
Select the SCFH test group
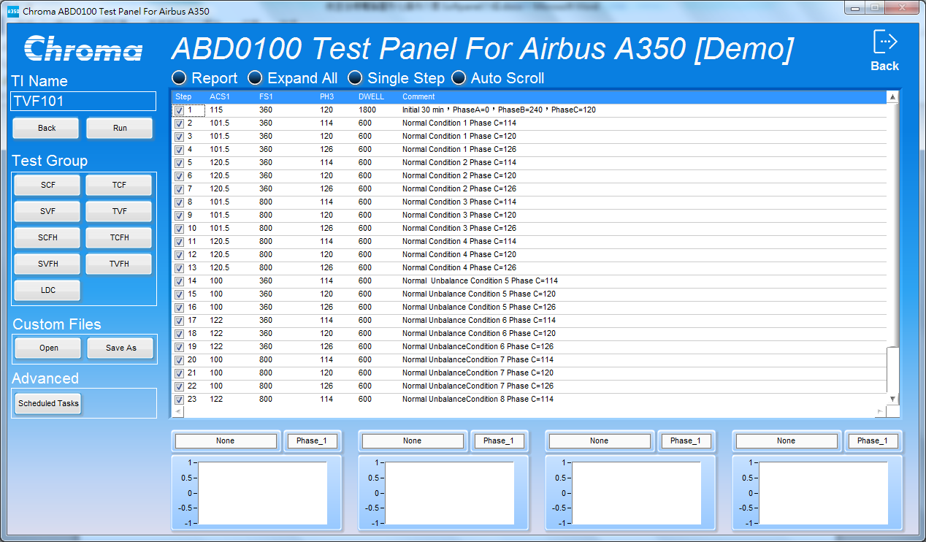coord(47,237)
